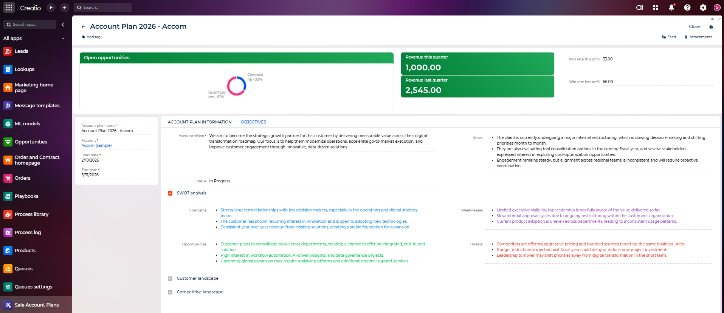Click the global Search field
The height and width of the screenshot is (313, 724).
coord(103,8)
